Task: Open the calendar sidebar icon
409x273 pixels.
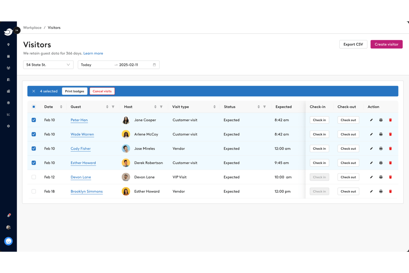Action: [x=8, y=56]
